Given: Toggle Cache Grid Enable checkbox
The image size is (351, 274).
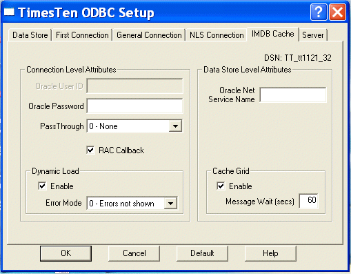Looking at the screenshot, I should pos(221,186).
